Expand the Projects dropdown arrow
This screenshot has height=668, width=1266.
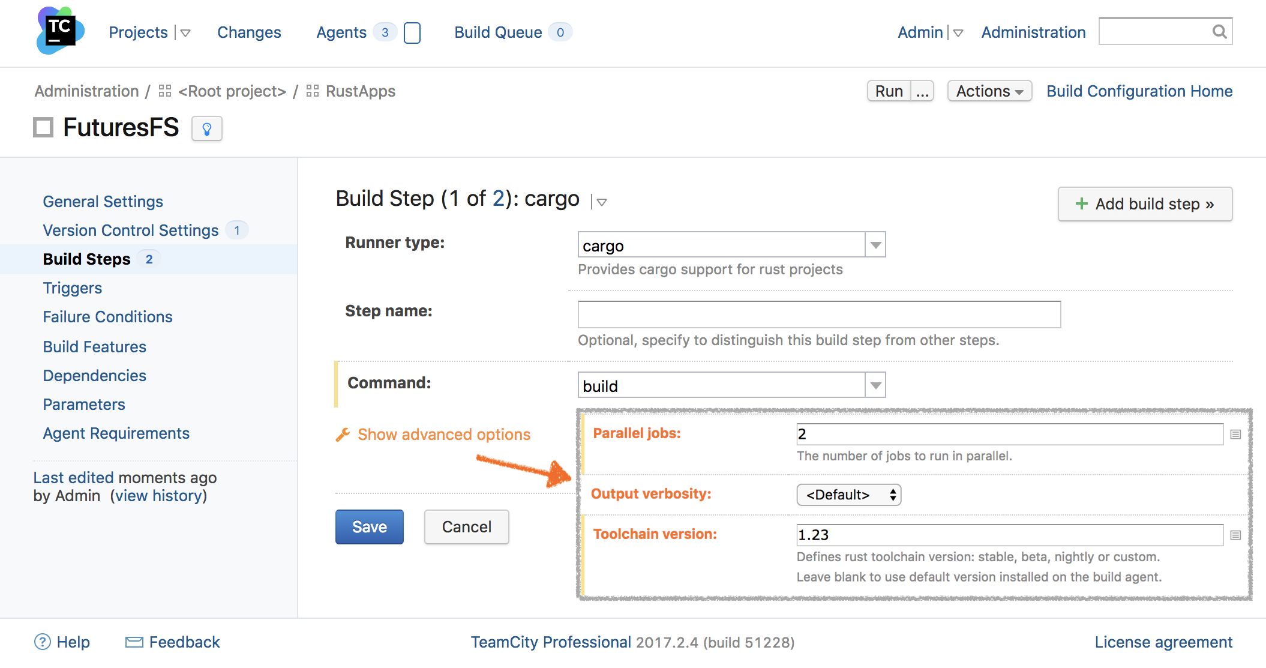185,33
